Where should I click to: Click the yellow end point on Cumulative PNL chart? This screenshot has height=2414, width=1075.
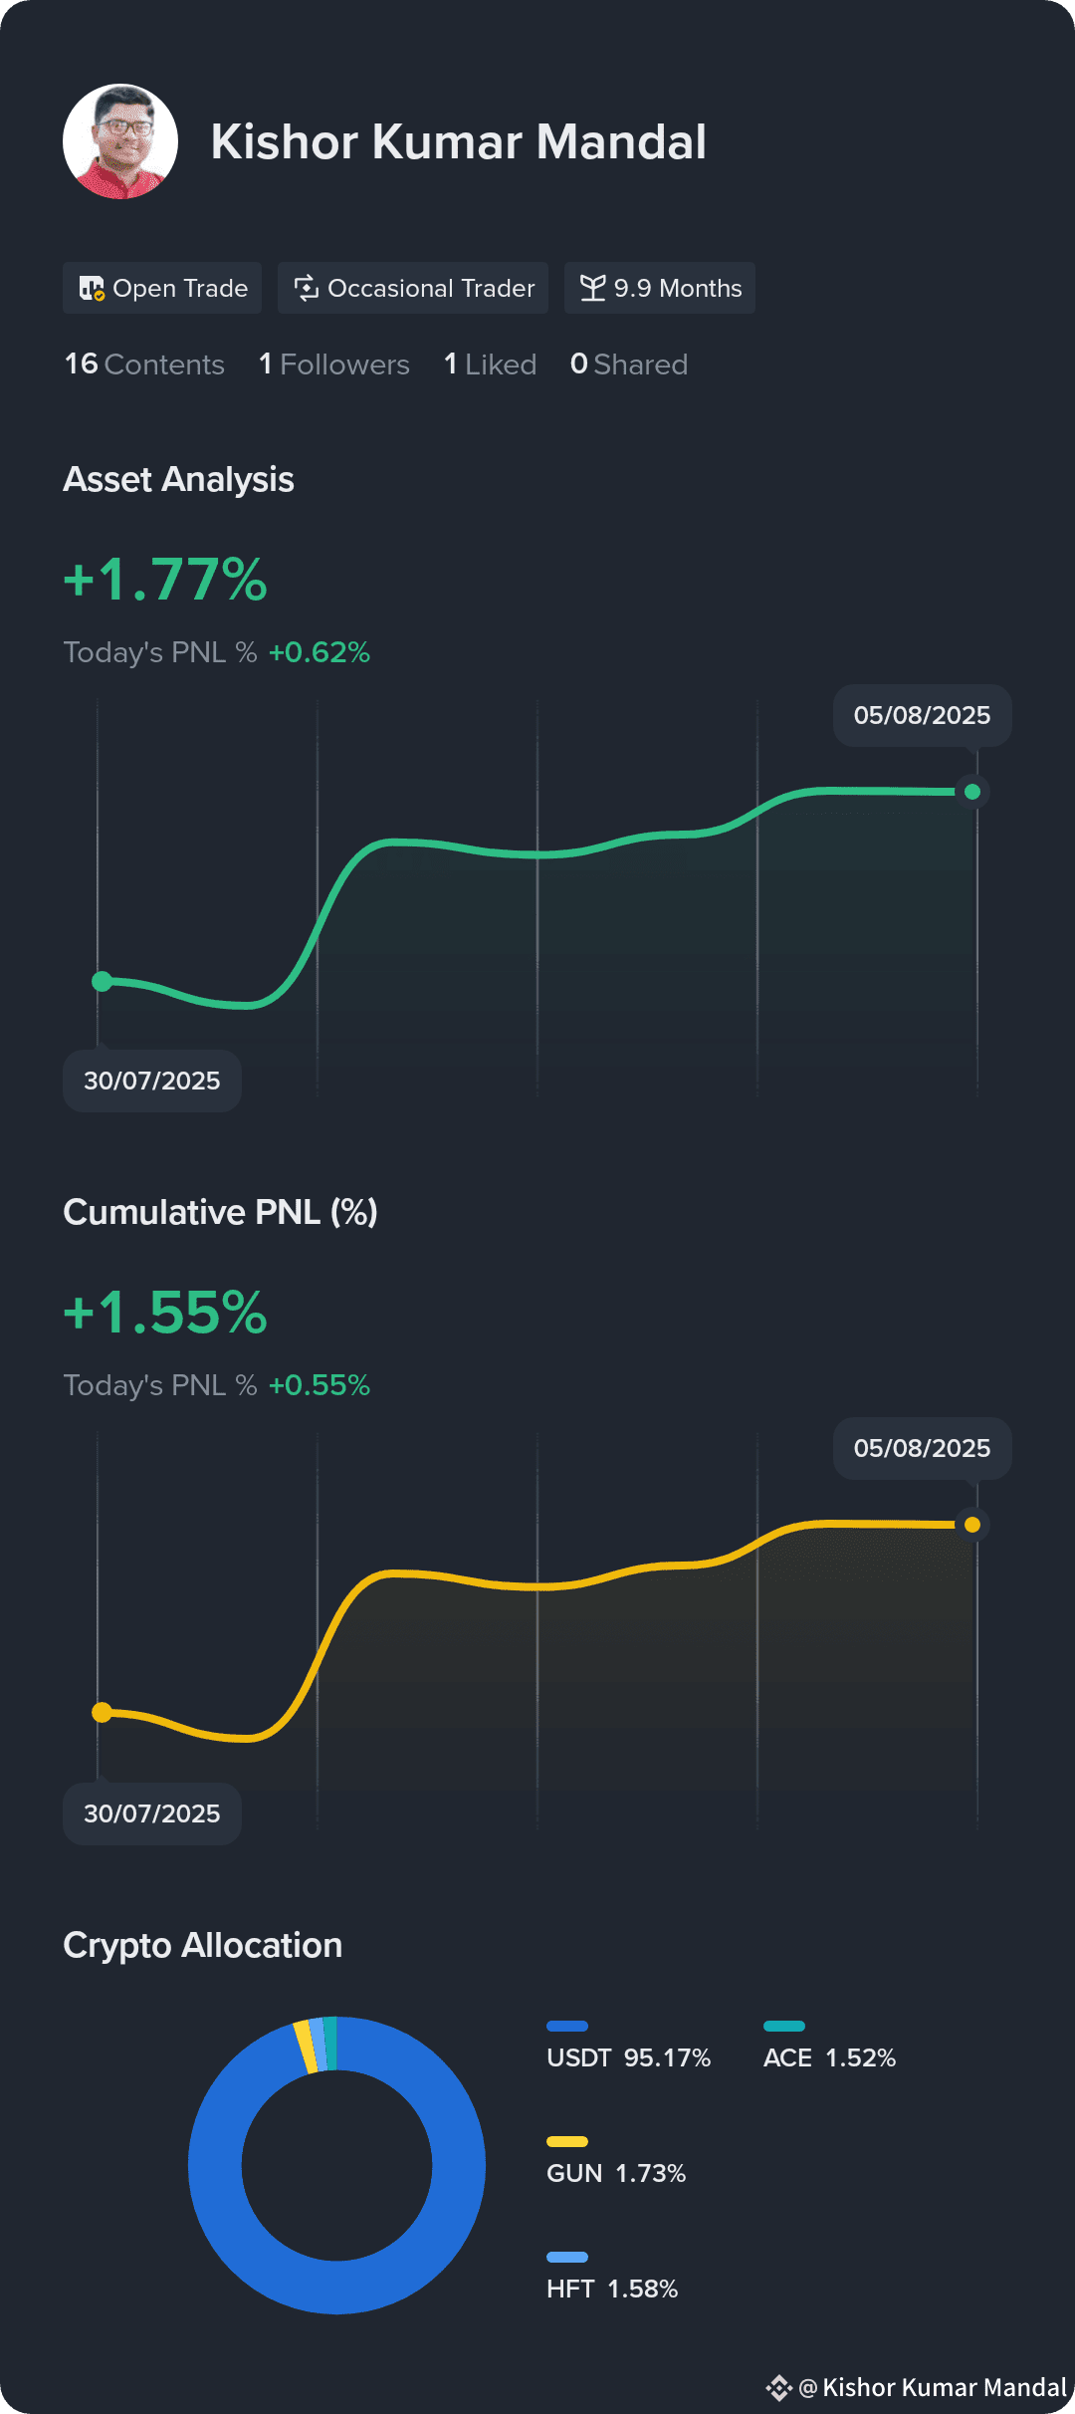972,1525
